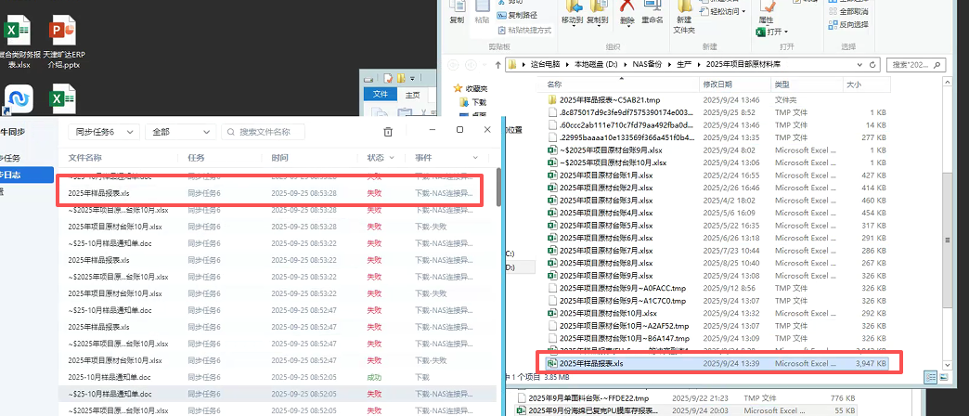Screen dimensions: 969x416
Task: Click 全部取消 in the 选择 group
Action: (x=848, y=12)
